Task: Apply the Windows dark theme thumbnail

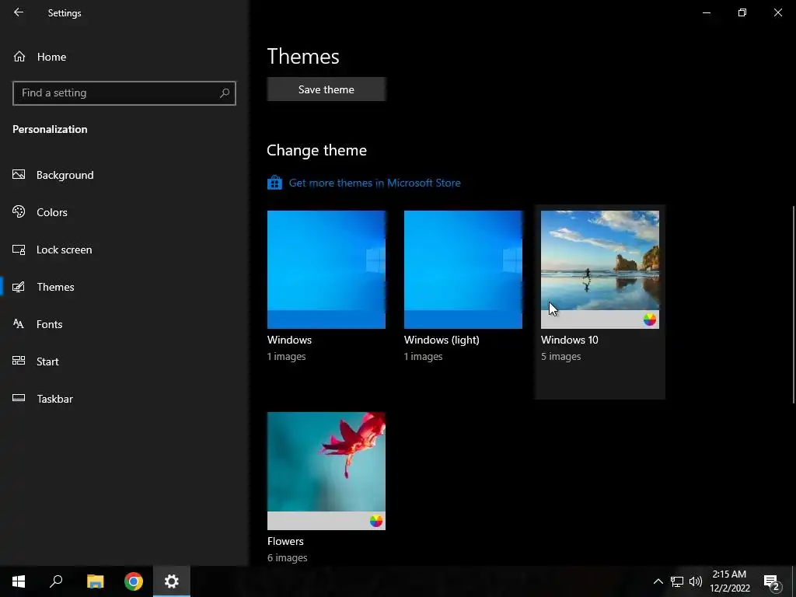Action: [x=326, y=270]
